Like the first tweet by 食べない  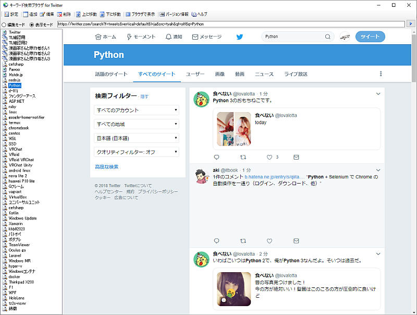269,157
